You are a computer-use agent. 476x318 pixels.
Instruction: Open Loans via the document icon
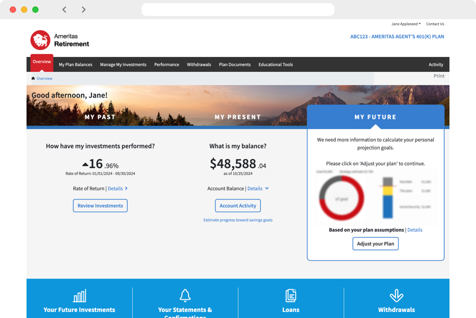(290, 295)
